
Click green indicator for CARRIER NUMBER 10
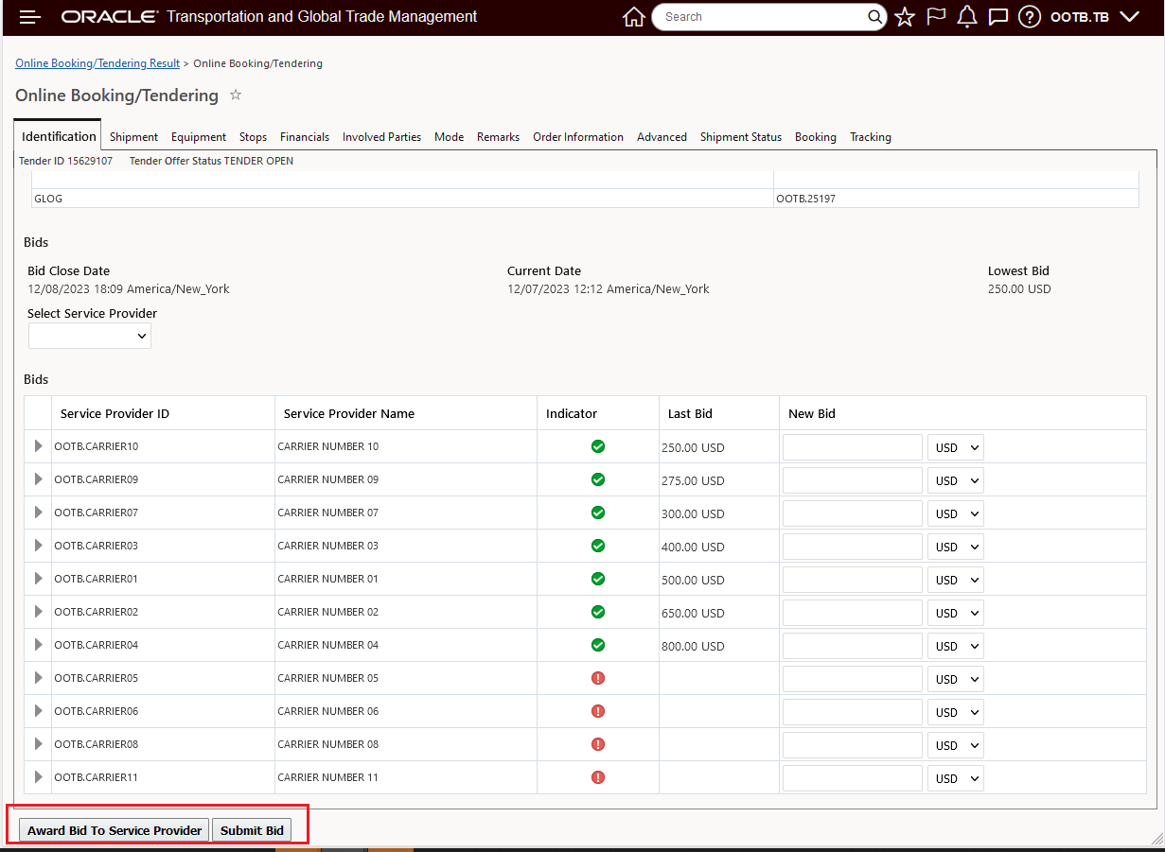(598, 446)
